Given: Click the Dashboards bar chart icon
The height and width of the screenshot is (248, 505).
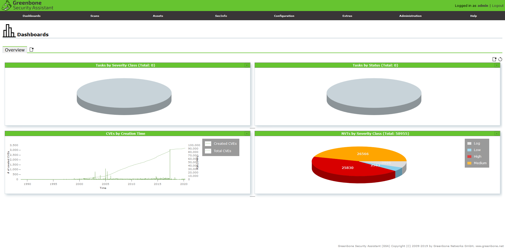Looking at the screenshot, I should point(9,31).
